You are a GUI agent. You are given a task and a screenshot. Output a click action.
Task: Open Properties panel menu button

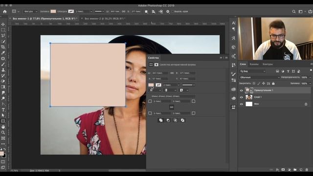coord(226,58)
